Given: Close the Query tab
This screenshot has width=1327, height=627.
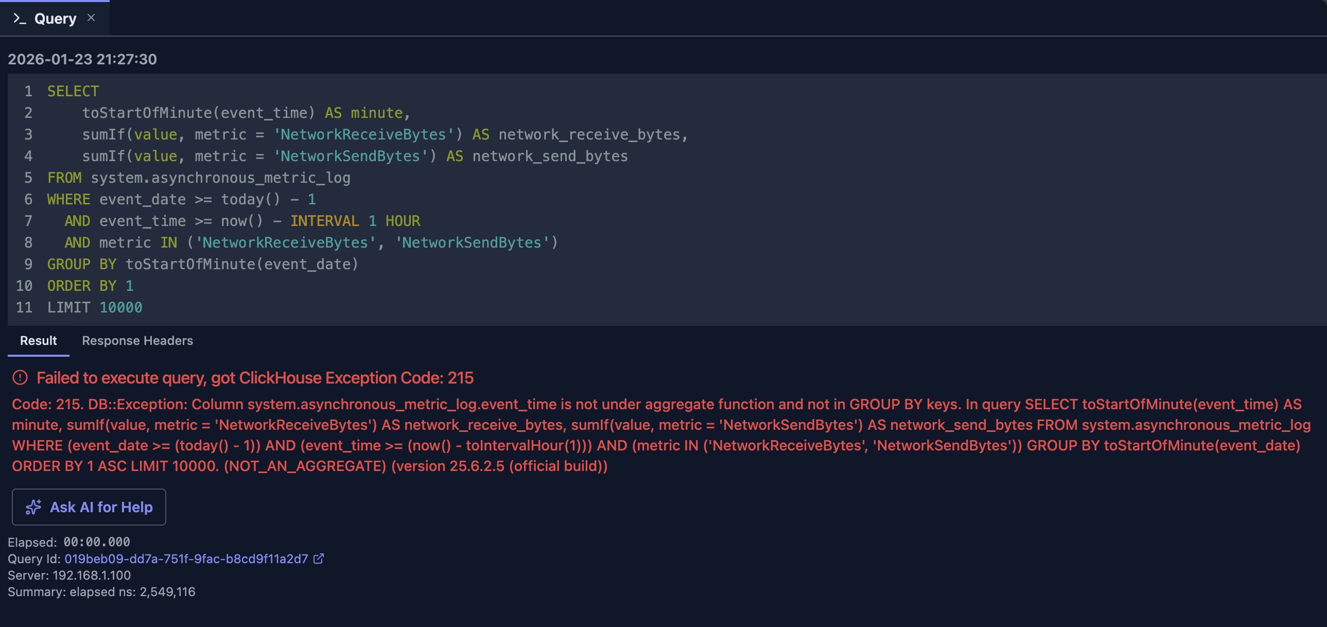Looking at the screenshot, I should 92,18.
